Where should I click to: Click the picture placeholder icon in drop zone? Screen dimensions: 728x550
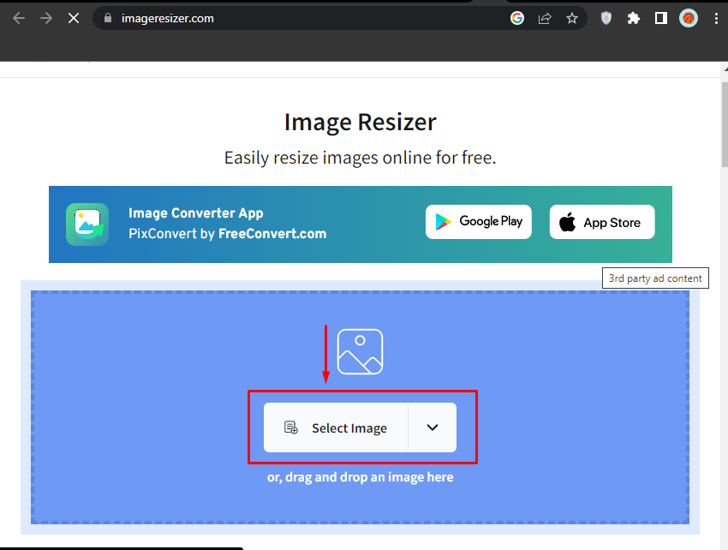(360, 351)
